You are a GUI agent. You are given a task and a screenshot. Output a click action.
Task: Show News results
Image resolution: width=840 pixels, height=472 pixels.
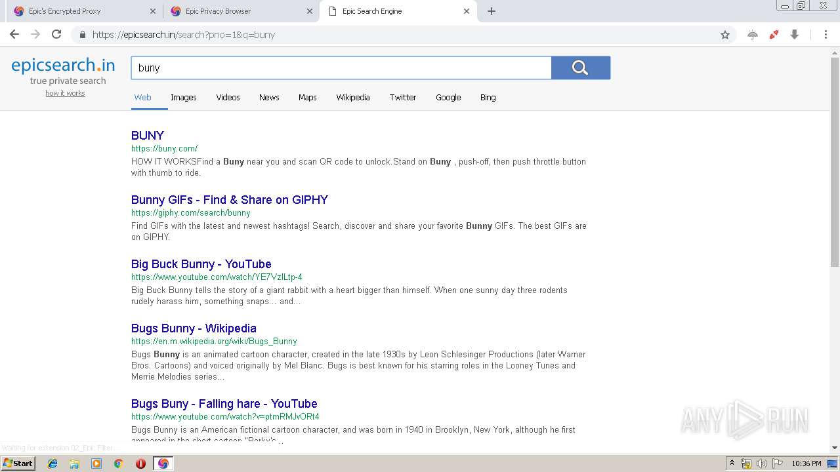[269, 97]
